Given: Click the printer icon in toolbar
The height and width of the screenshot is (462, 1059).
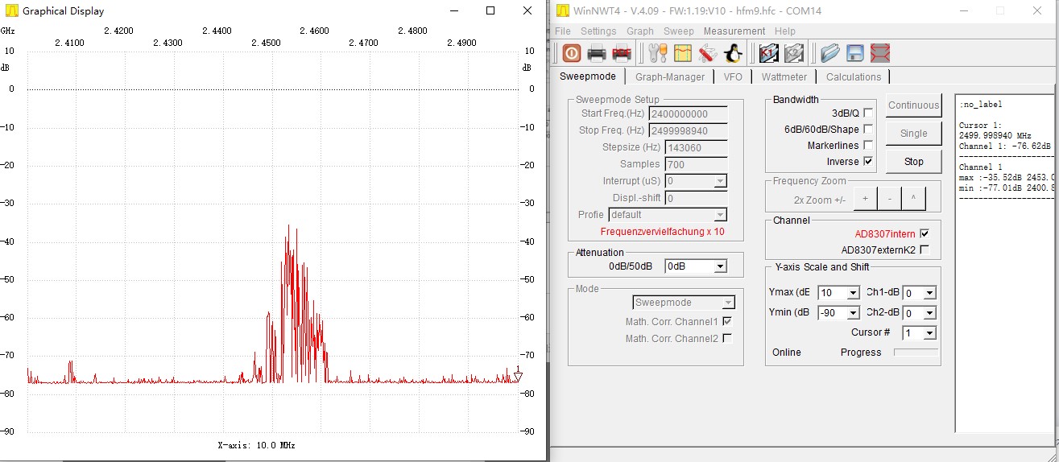Looking at the screenshot, I should pos(597,54).
